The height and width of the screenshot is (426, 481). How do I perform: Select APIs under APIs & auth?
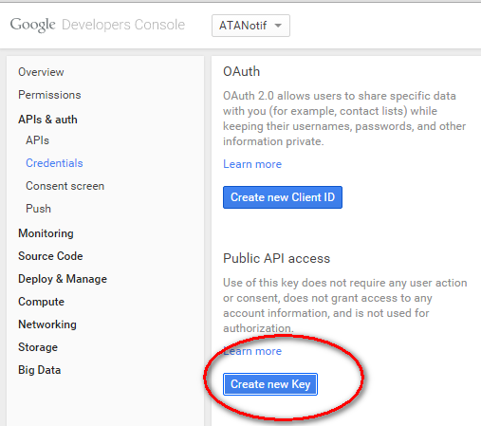coord(37,140)
